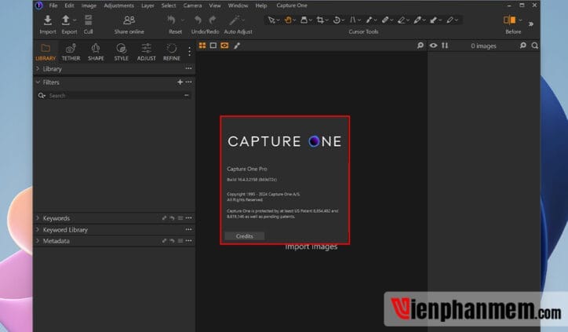This screenshot has height=332, width=568.
Task: Click the Reset adjustments icon
Action: click(172, 20)
